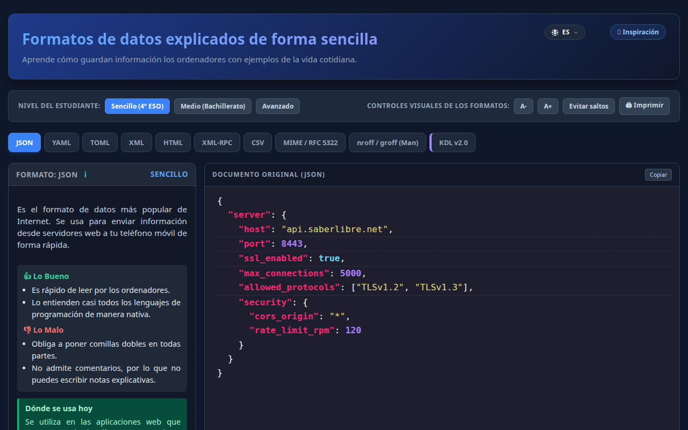Viewport: 688px width, 430px height.
Task: Switch level to Medio (Bachillerato)
Action: [x=213, y=106]
